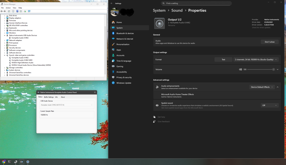Click the Test format button
286x165 pixels.
223,59
